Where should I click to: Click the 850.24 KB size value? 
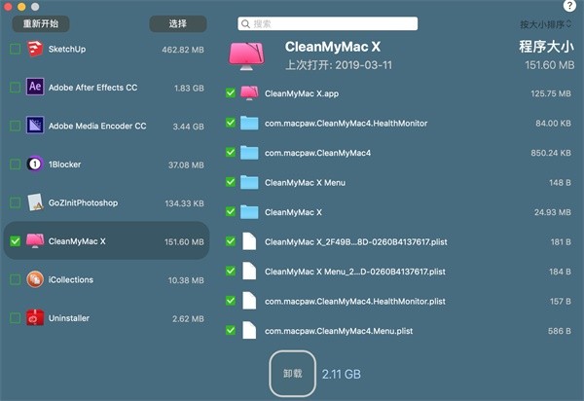click(551, 153)
